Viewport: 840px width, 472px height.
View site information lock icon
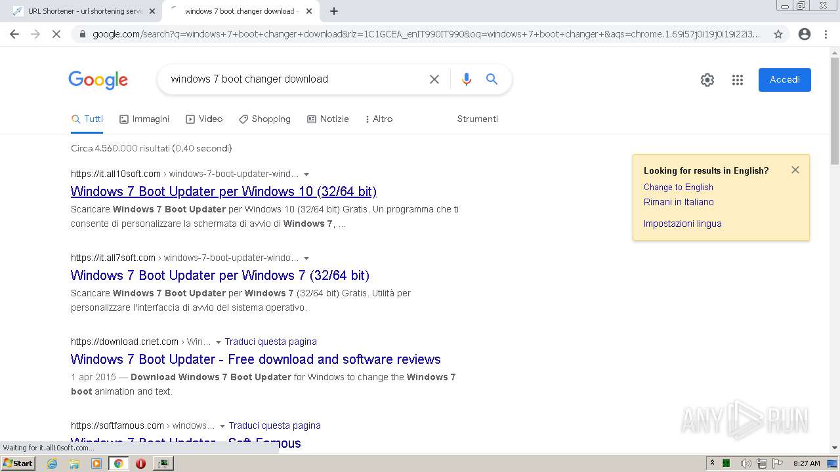point(81,34)
